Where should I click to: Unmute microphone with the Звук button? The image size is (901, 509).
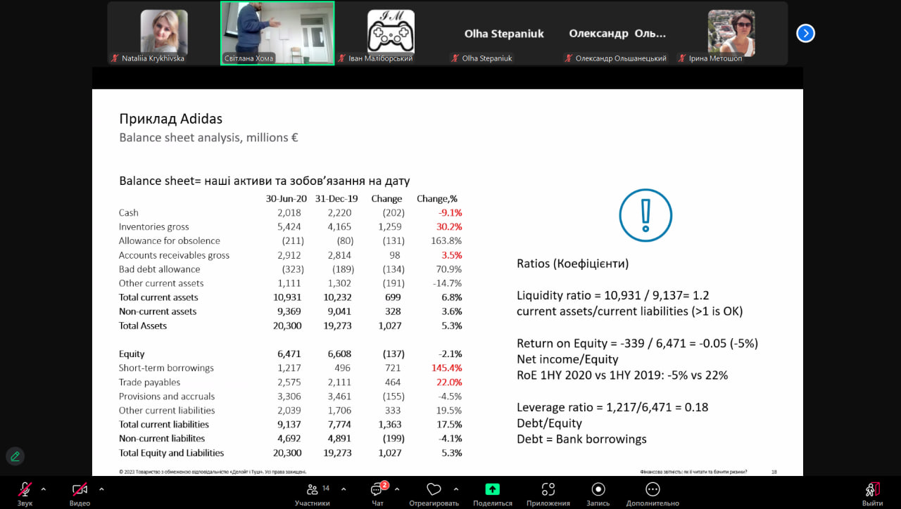pyautogui.click(x=25, y=494)
